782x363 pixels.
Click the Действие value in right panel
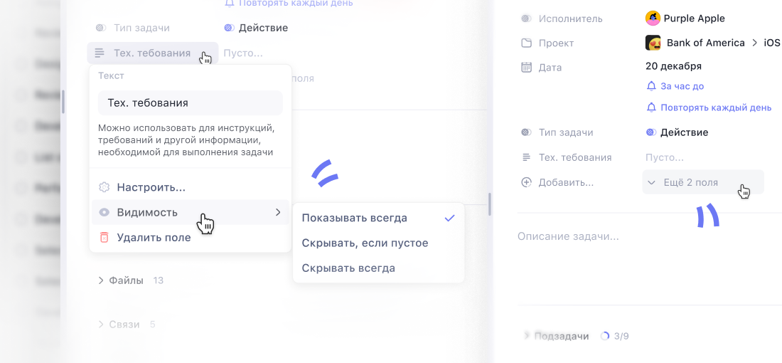click(x=684, y=133)
